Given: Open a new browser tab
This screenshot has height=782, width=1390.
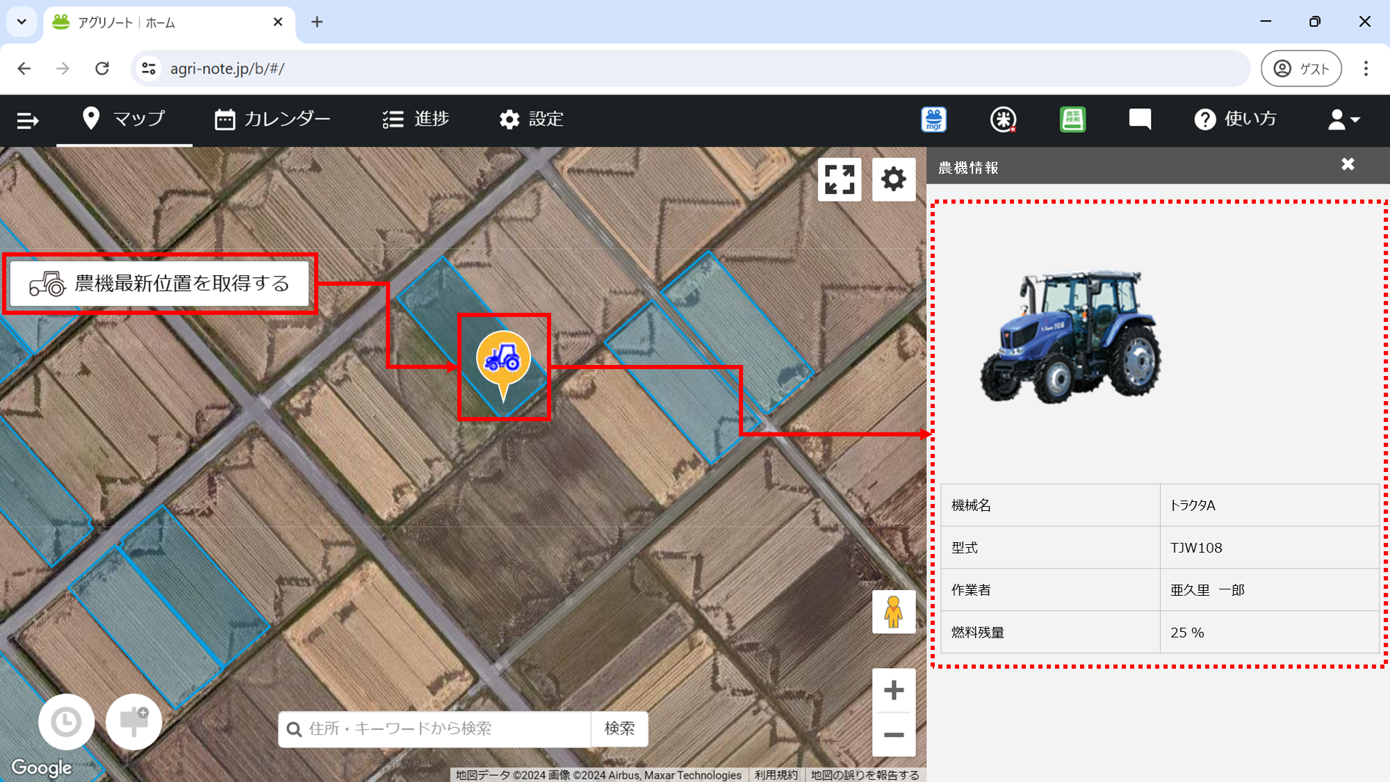Looking at the screenshot, I should pos(317,22).
